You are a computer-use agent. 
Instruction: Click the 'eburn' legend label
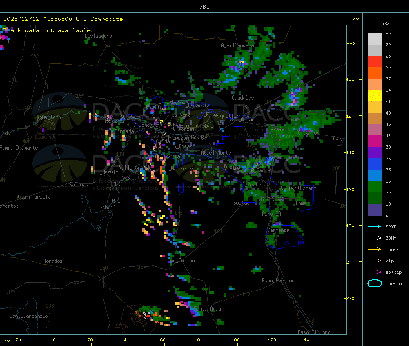[392, 250]
